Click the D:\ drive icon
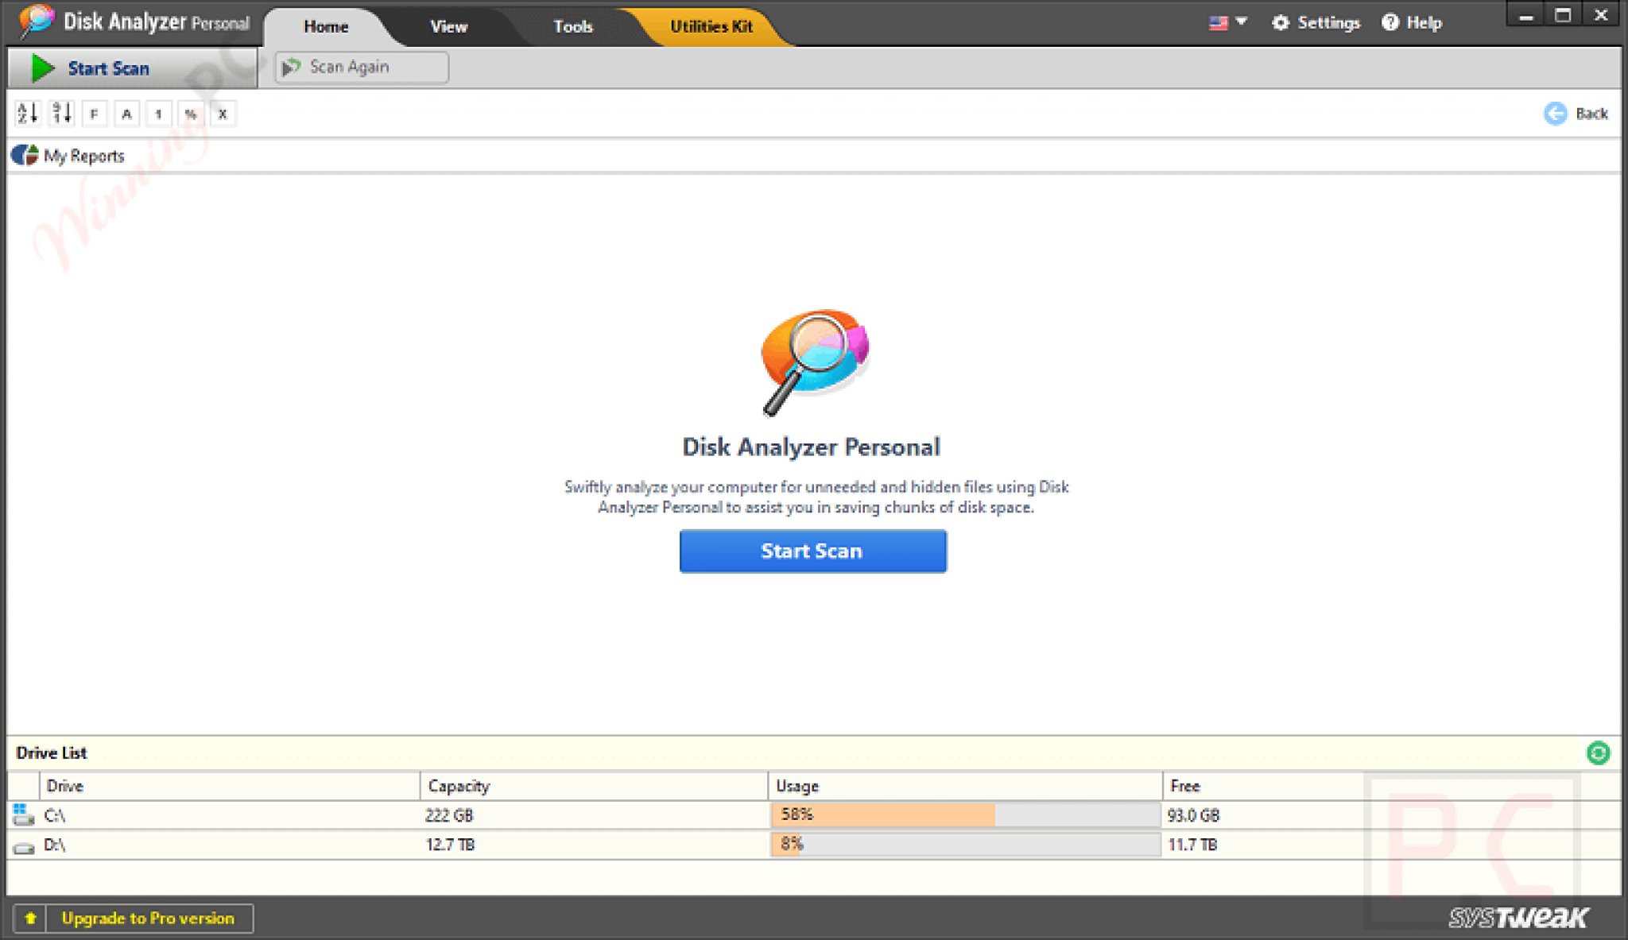This screenshot has width=1628, height=940. point(24,847)
